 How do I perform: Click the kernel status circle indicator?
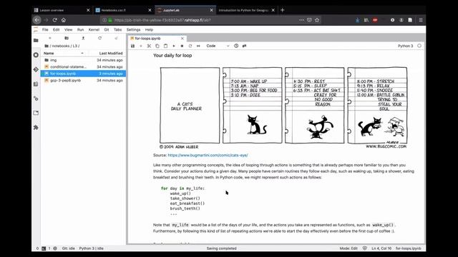coord(419,46)
